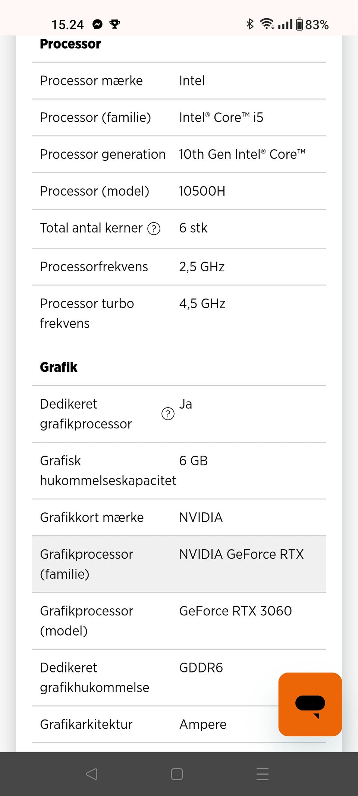
Task: Tap the Processor section heading
Action: (x=70, y=44)
